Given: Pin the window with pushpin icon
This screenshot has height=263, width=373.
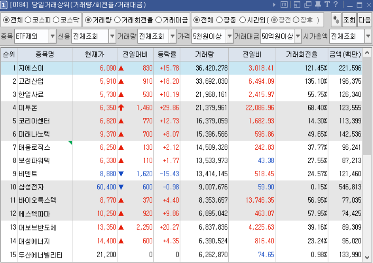Looking at the screenshot, I should click(x=318, y=5).
